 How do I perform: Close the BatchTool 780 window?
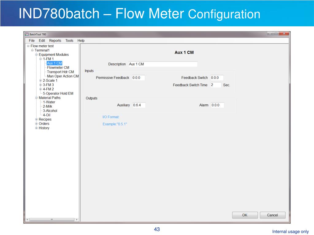tap(284, 34)
